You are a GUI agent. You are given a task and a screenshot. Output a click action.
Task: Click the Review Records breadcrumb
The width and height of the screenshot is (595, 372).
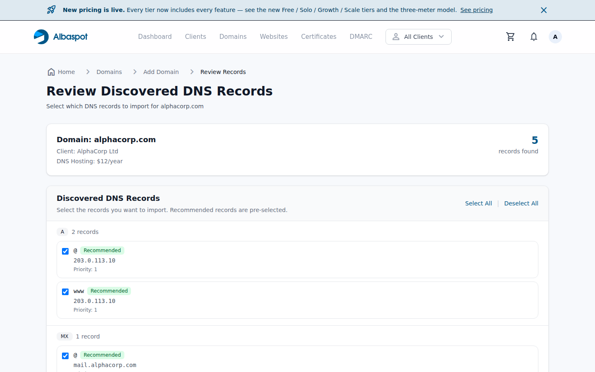[x=223, y=72]
